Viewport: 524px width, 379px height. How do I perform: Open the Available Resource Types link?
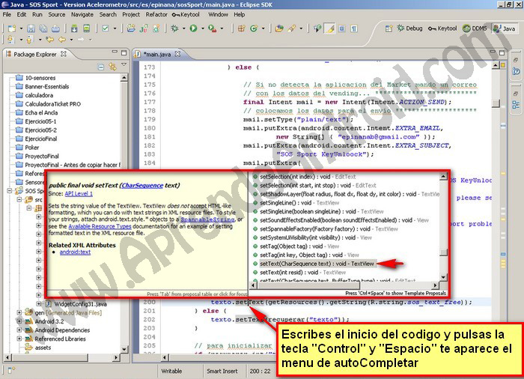[x=100, y=226]
